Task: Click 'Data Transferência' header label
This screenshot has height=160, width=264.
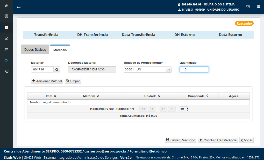Action: click(x=139, y=35)
